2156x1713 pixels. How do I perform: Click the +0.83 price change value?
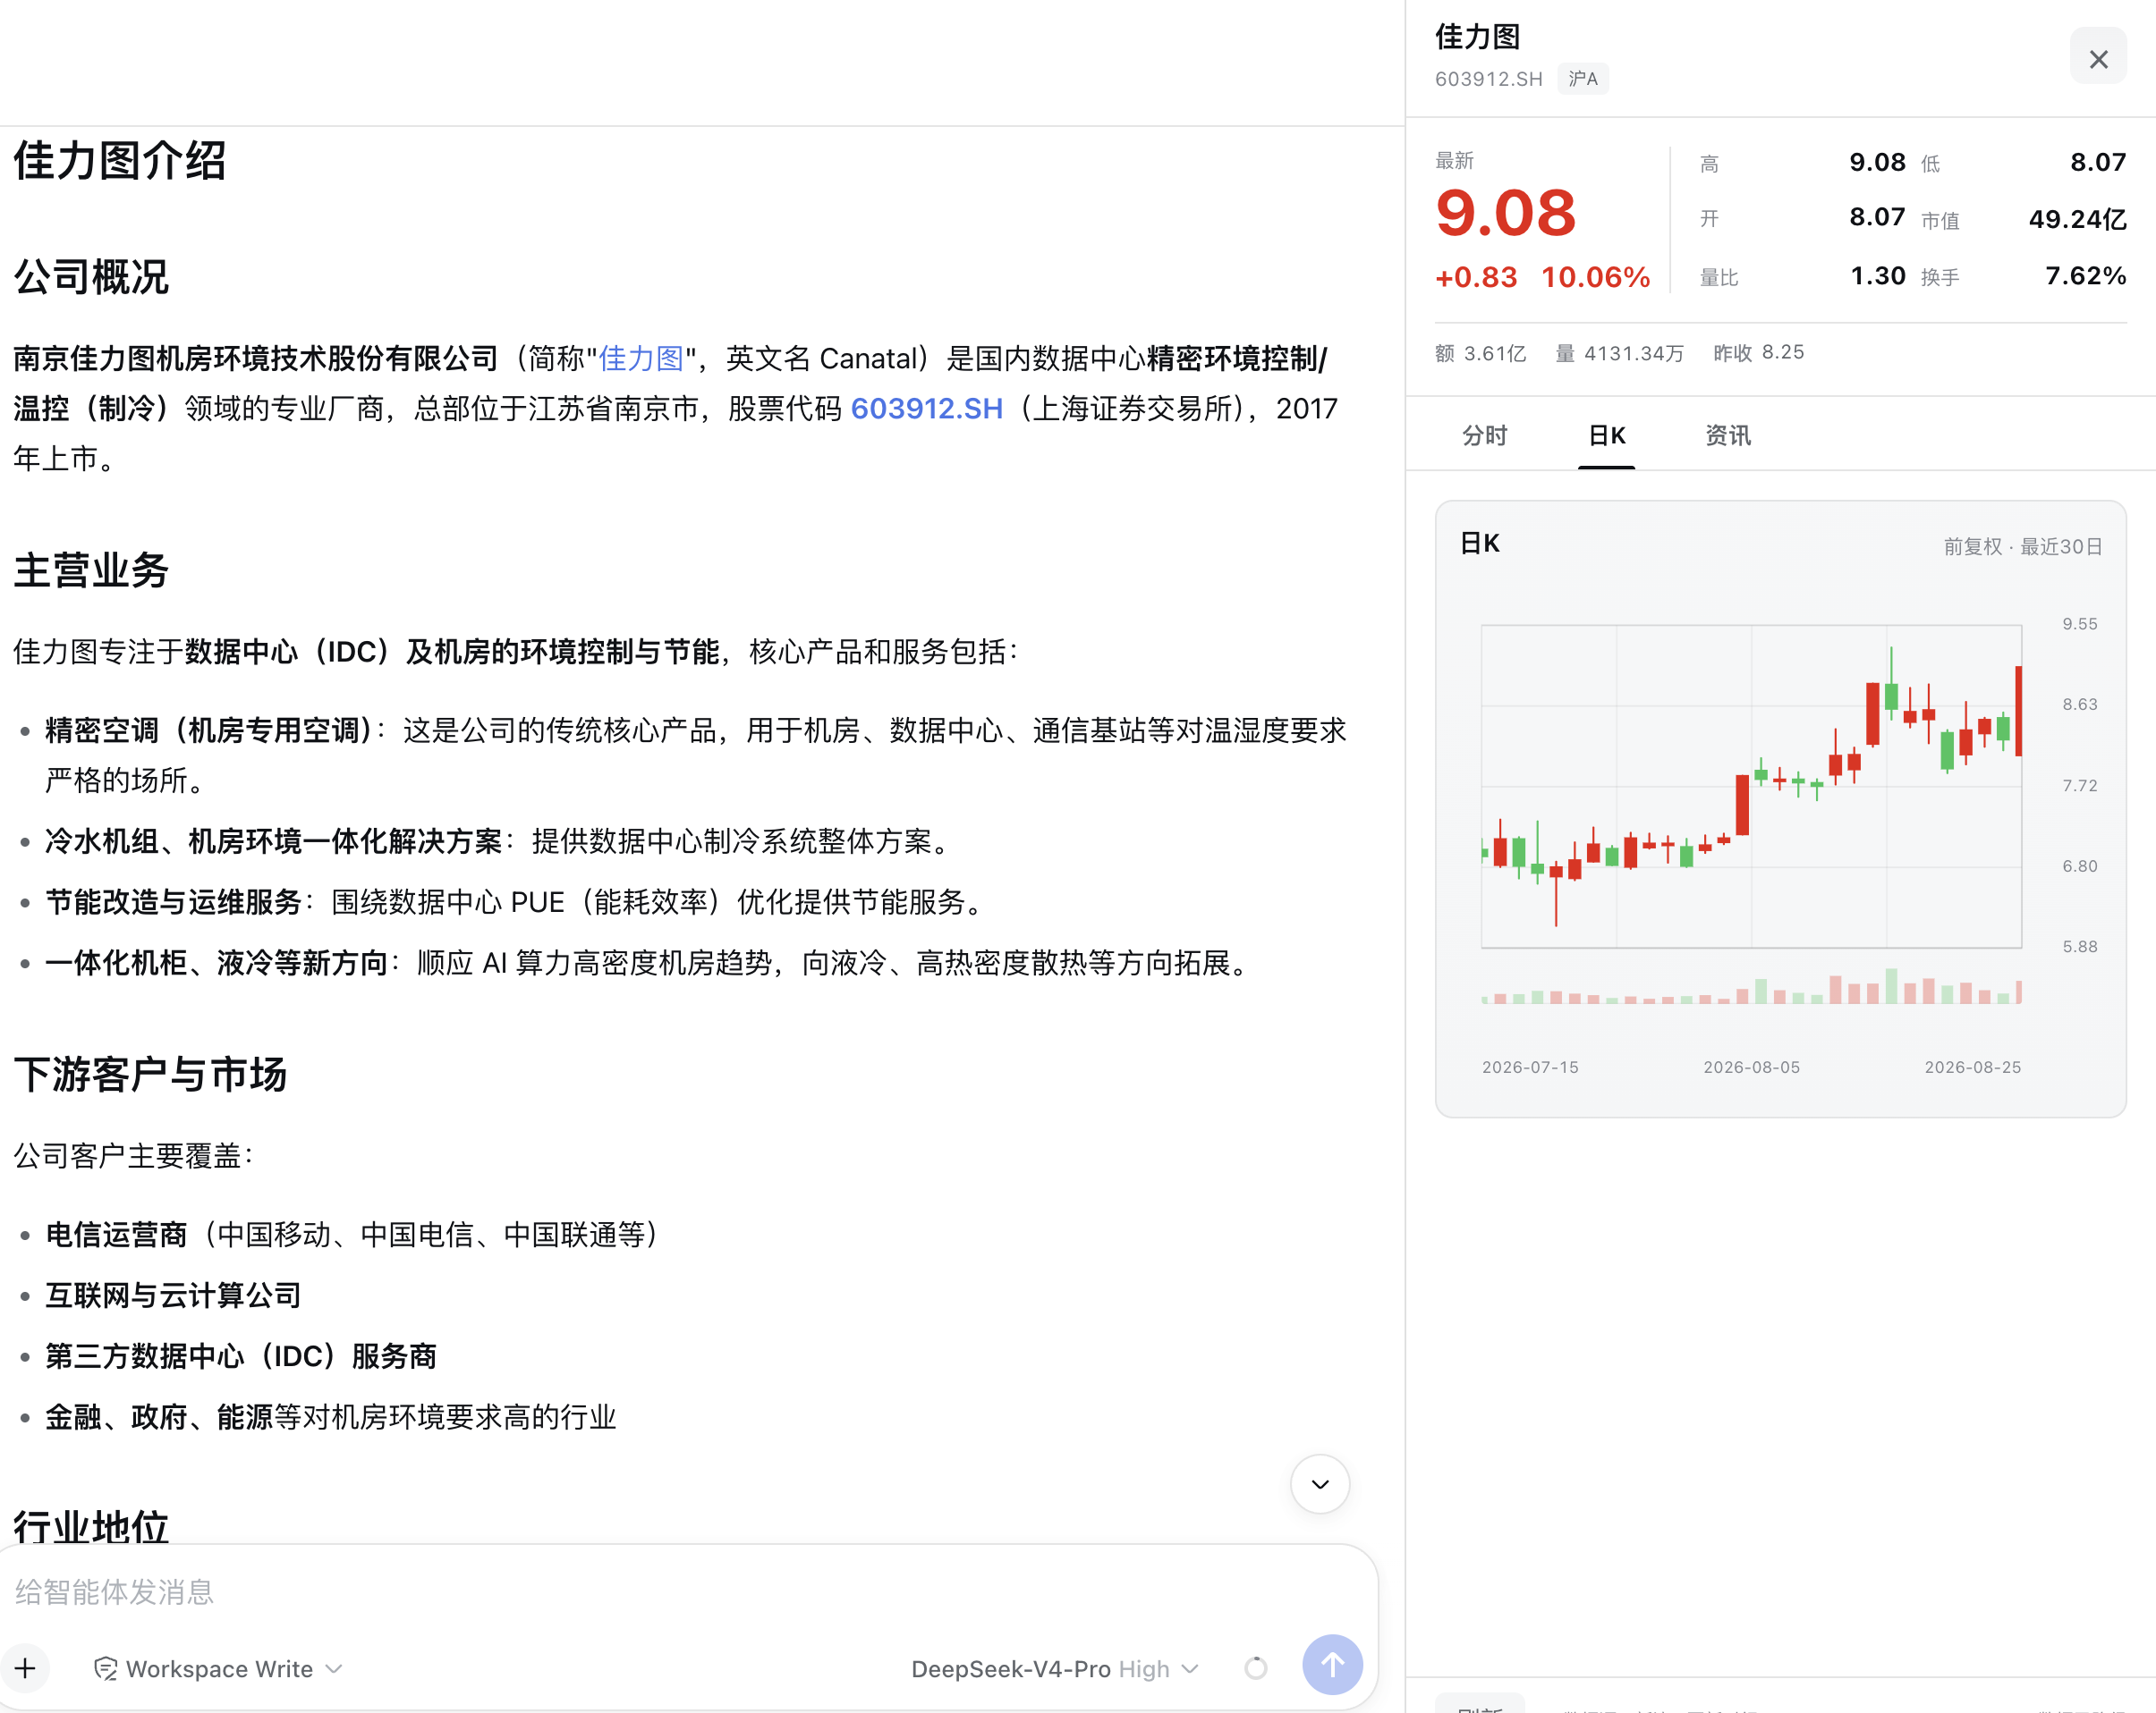coord(1476,277)
